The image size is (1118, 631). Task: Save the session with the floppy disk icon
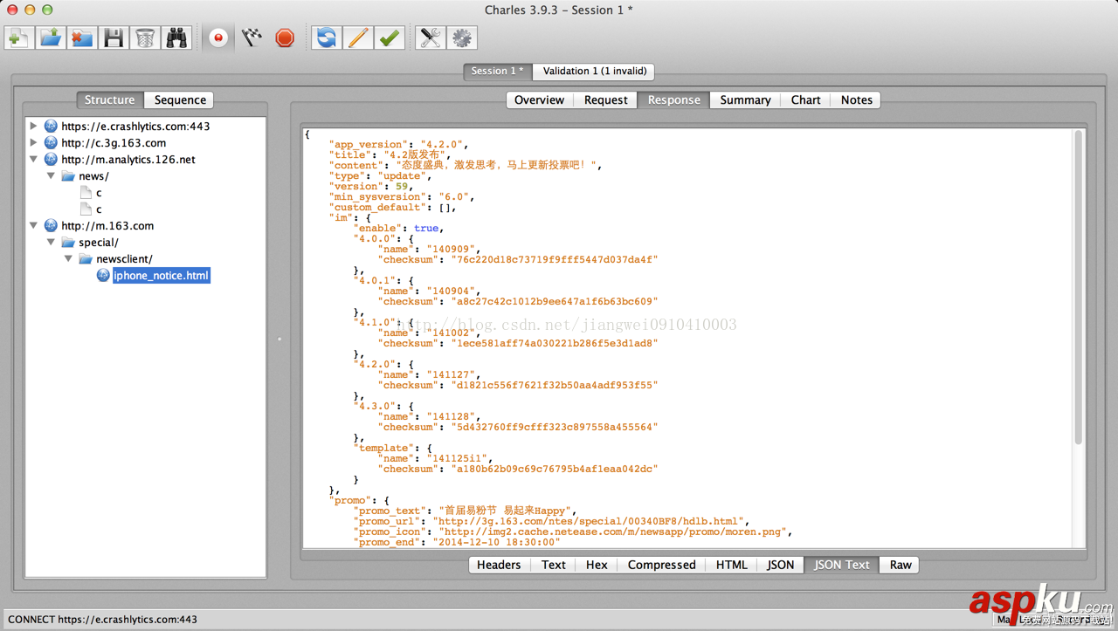pos(114,38)
